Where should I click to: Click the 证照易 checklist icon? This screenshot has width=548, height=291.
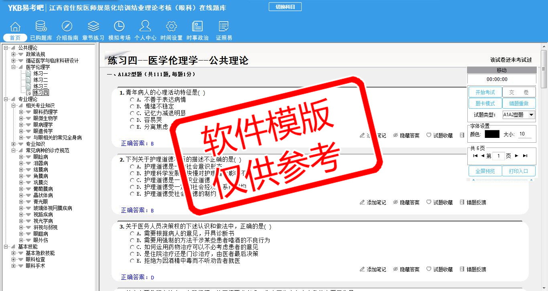point(224,27)
